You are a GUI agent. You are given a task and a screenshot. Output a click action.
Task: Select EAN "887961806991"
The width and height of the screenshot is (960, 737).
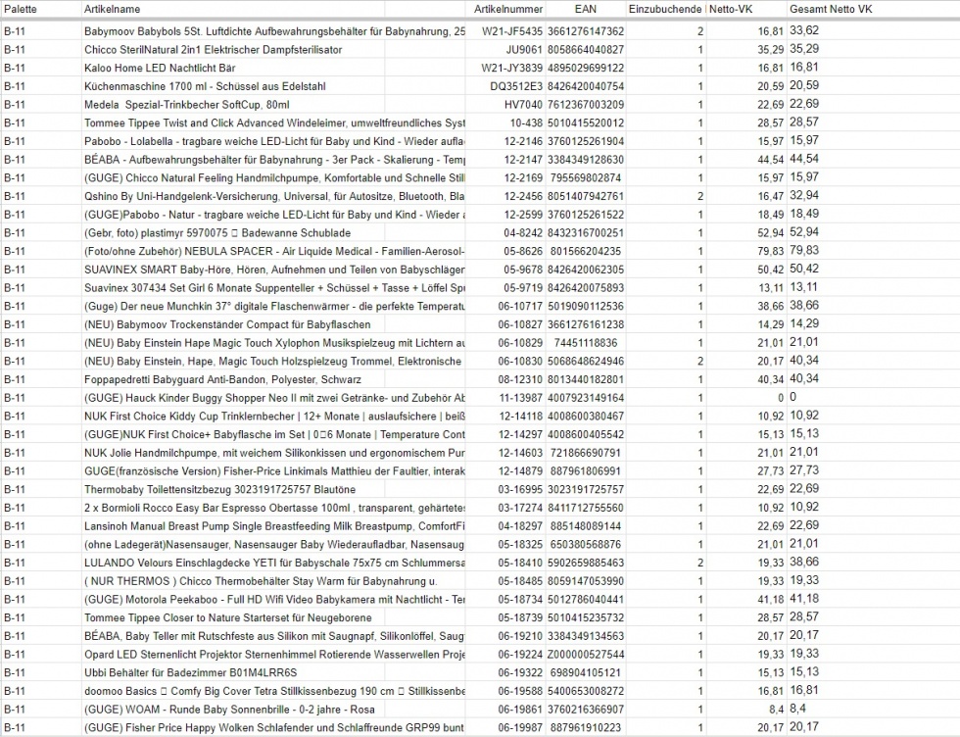click(586, 471)
